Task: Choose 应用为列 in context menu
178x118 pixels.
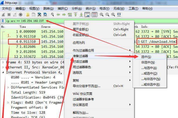Action: click(x=99, y=43)
